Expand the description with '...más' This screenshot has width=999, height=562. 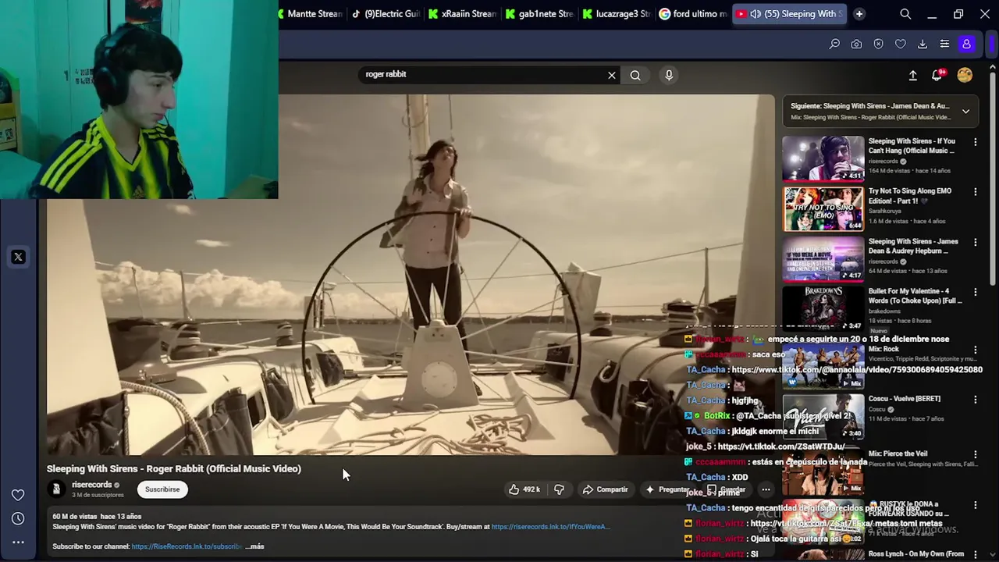click(255, 546)
